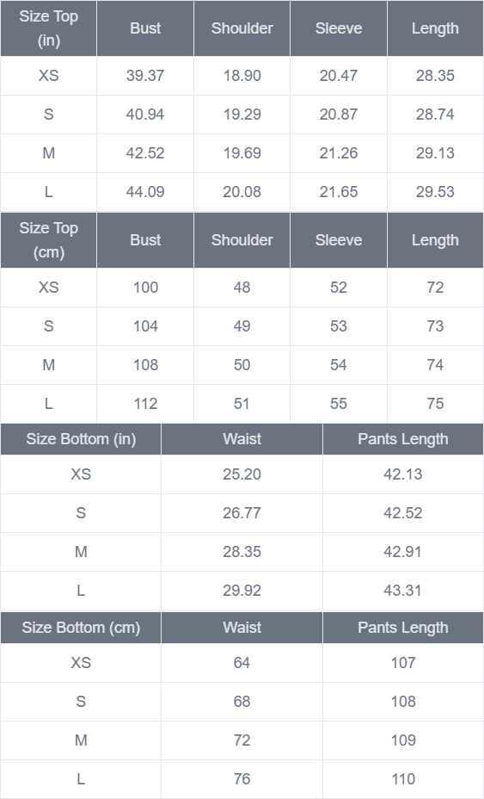
Task: Select the Size Top (cm) header cell
Action: (x=48, y=240)
